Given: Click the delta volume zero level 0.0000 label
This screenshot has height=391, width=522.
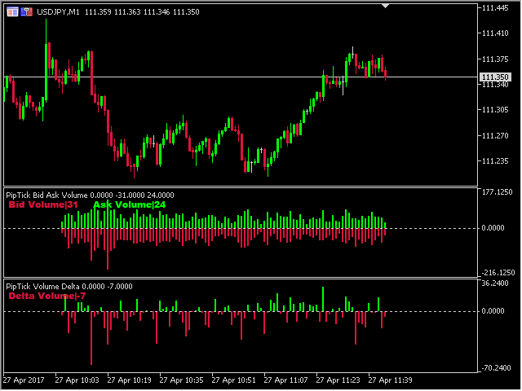Looking at the screenshot, I should pyautogui.click(x=493, y=311).
